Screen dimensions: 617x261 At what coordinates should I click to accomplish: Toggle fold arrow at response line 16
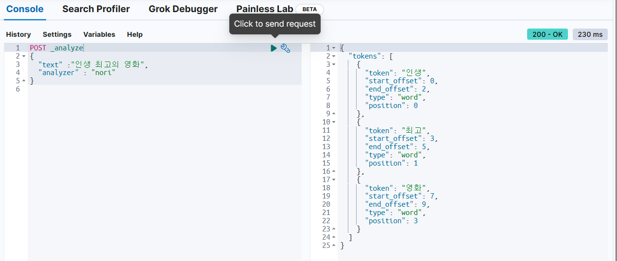(334, 171)
